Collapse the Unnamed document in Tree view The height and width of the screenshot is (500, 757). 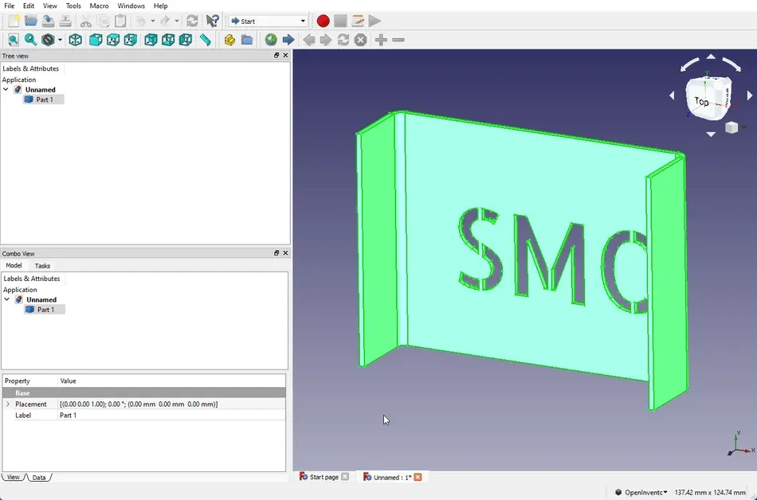click(x=6, y=90)
